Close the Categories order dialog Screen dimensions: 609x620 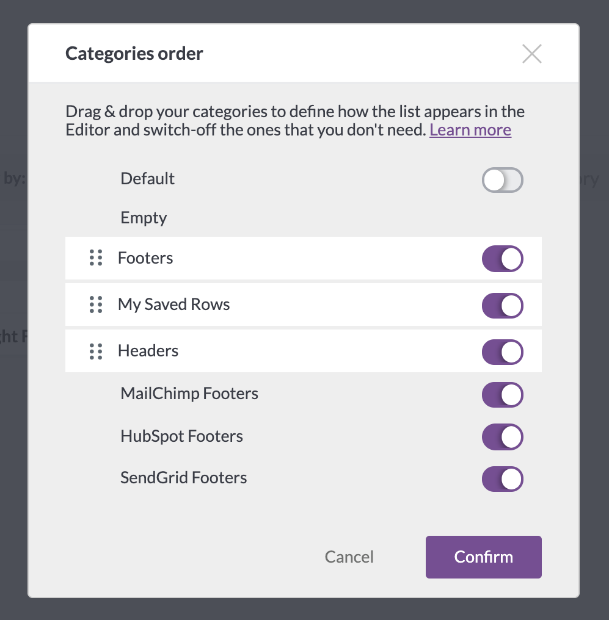coord(531,54)
